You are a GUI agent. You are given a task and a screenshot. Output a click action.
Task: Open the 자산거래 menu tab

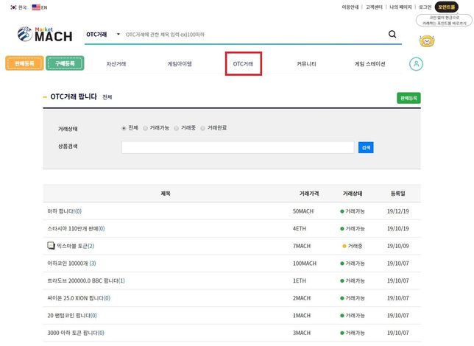point(116,64)
